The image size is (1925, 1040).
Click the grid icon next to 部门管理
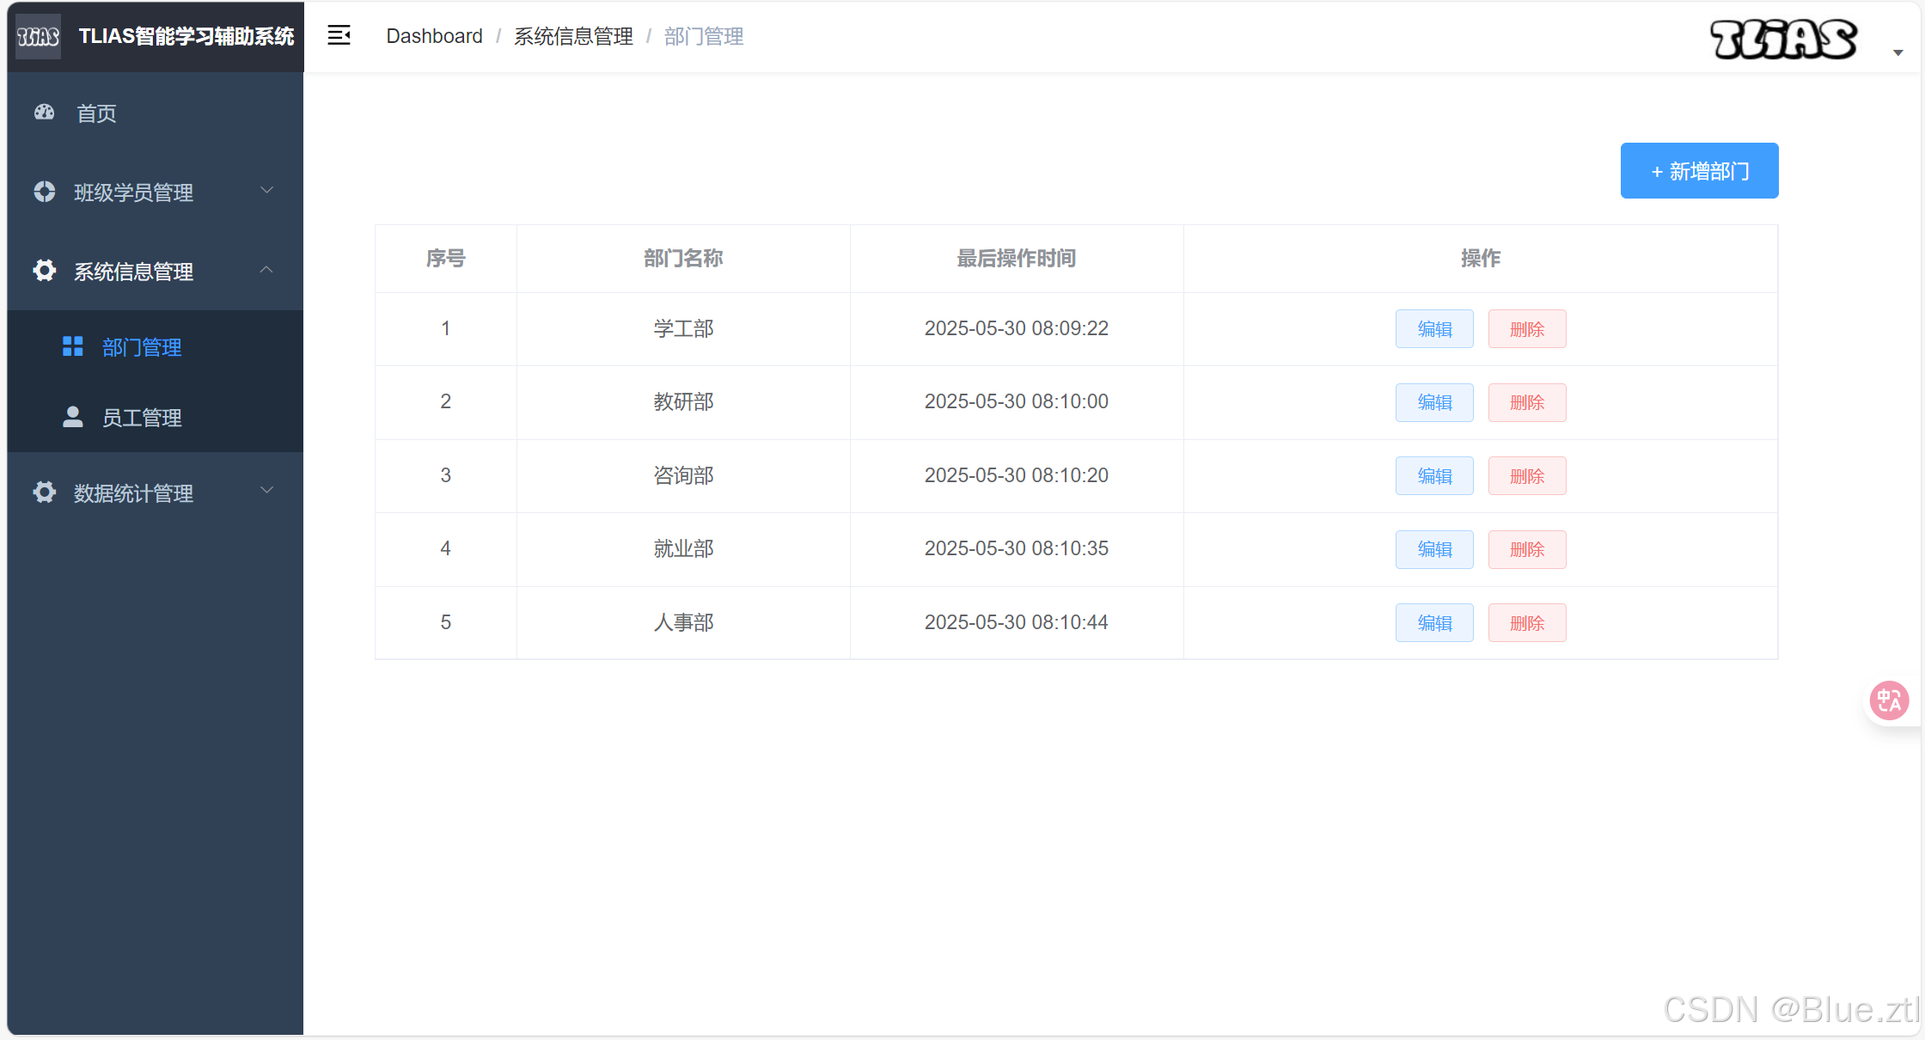click(73, 346)
